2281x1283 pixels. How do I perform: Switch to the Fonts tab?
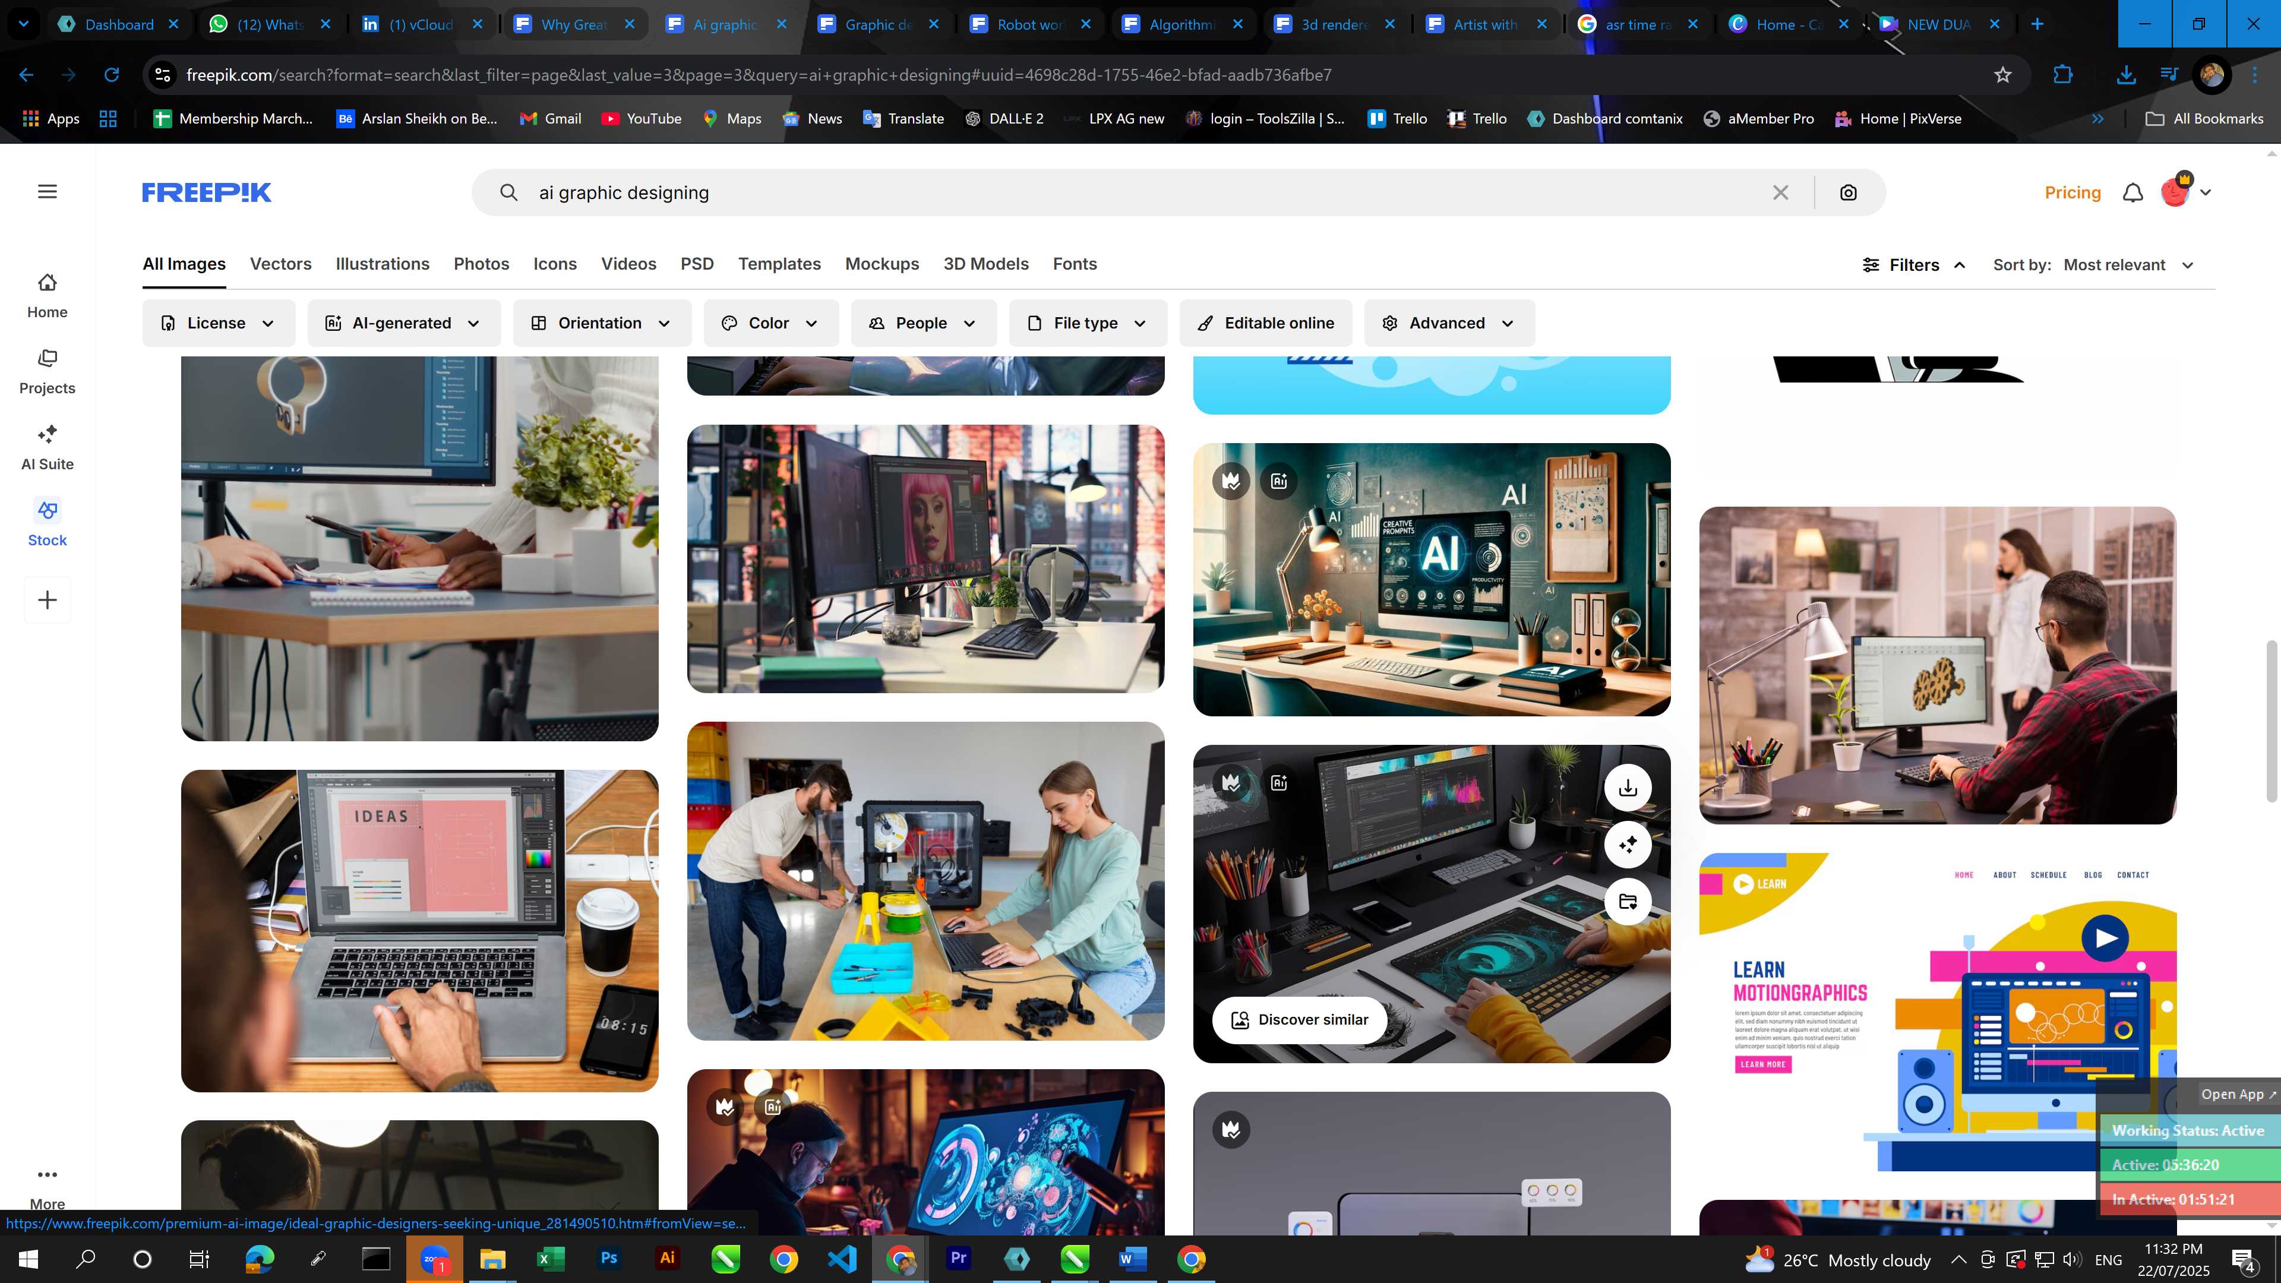pos(1075,264)
